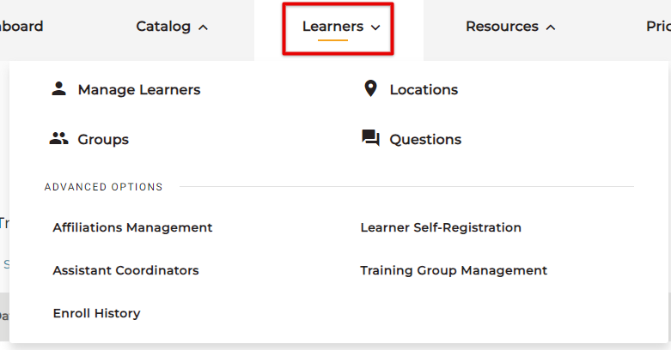Open Affiliations Management link
The height and width of the screenshot is (350, 671).
132,227
